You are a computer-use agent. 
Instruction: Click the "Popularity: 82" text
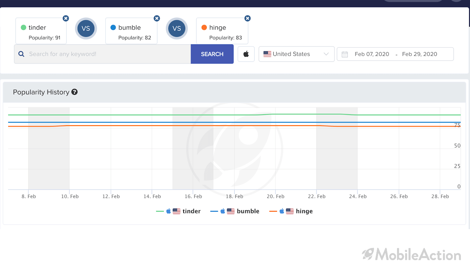[134, 38]
